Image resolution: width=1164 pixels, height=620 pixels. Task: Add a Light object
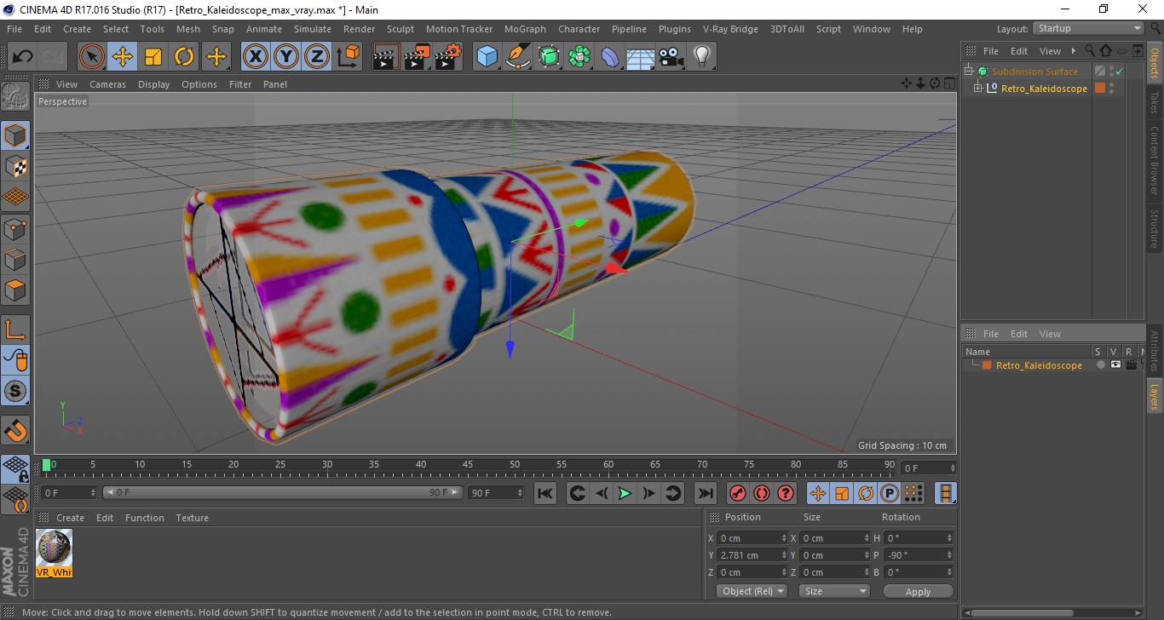coord(702,57)
